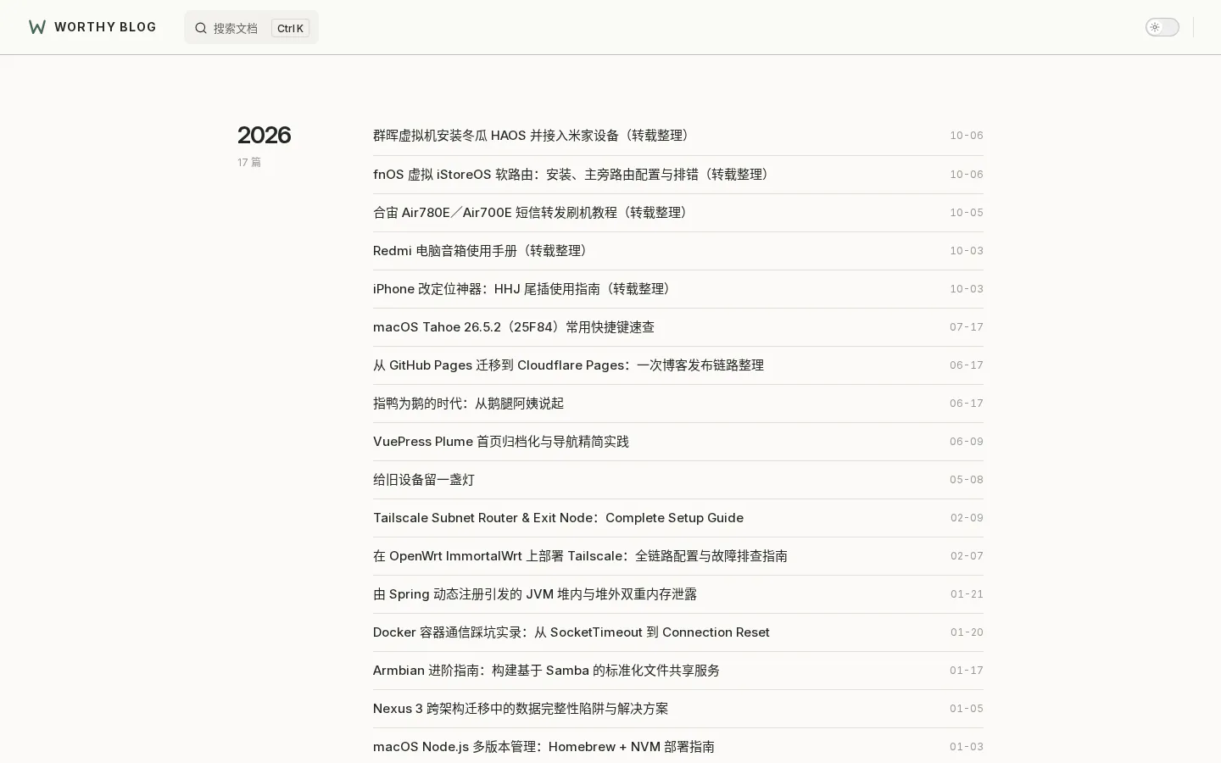The height and width of the screenshot is (763, 1221).
Task: Open Tailscale Subnet Router & Exit Node guide
Action: pos(558,518)
